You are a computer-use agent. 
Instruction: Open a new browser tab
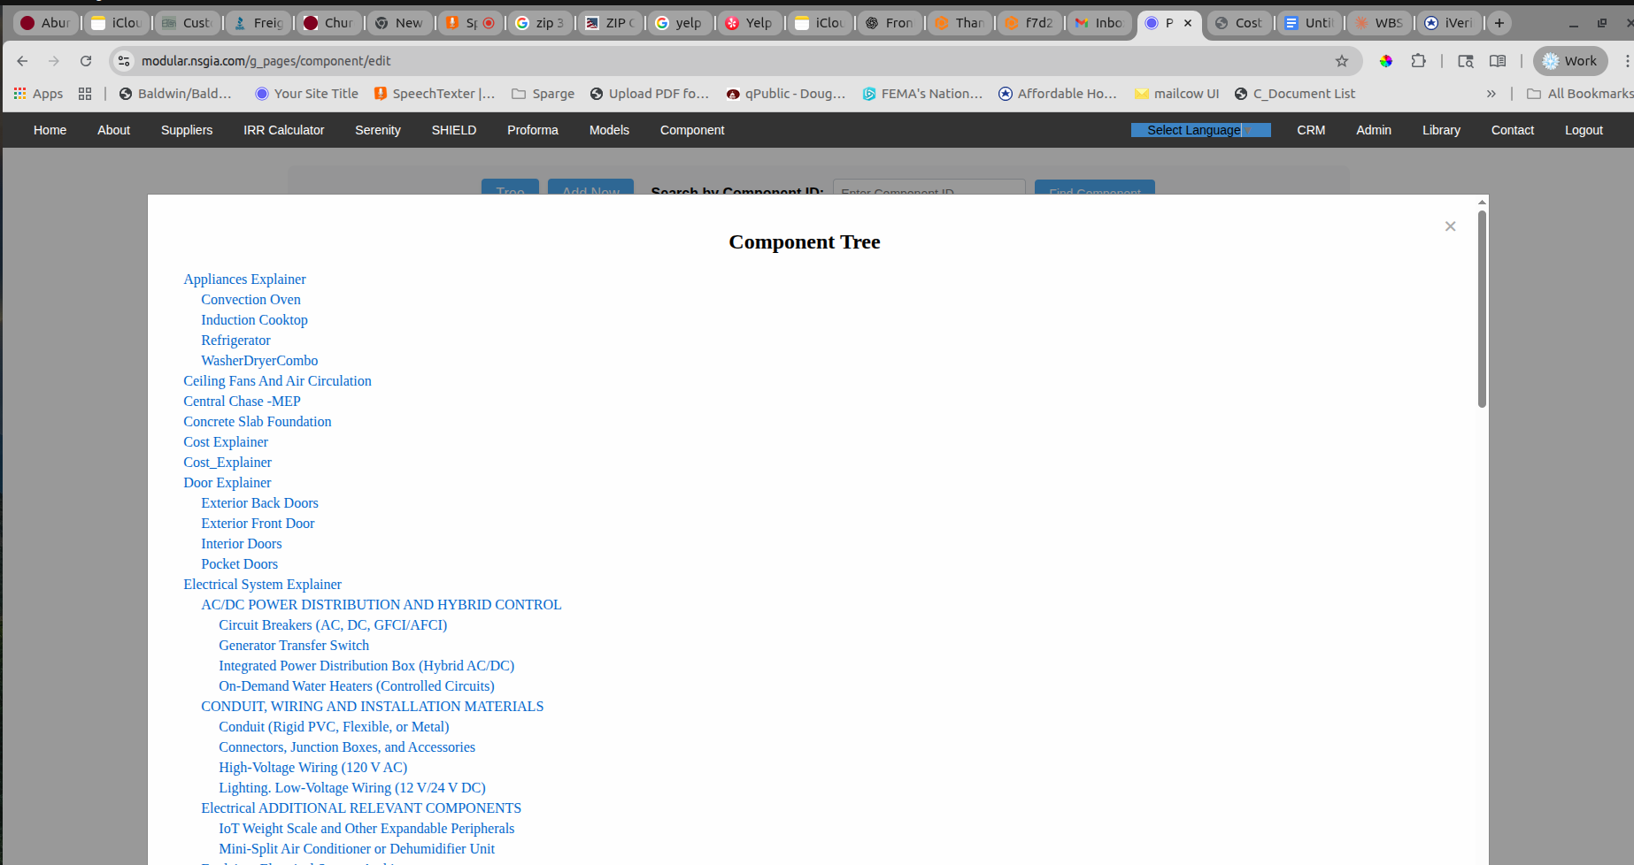pos(1499,23)
